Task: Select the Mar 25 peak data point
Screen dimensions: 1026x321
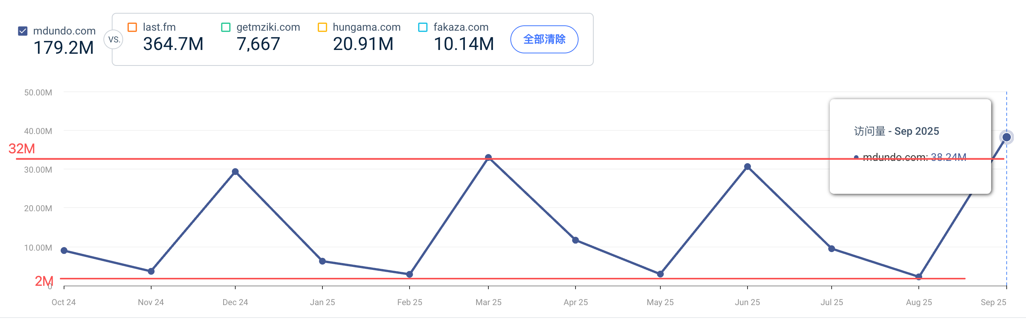Action: coord(488,157)
